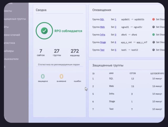Click the Оповещения panel heading
This screenshot has width=168, height=127.
[x=102, y=10]
